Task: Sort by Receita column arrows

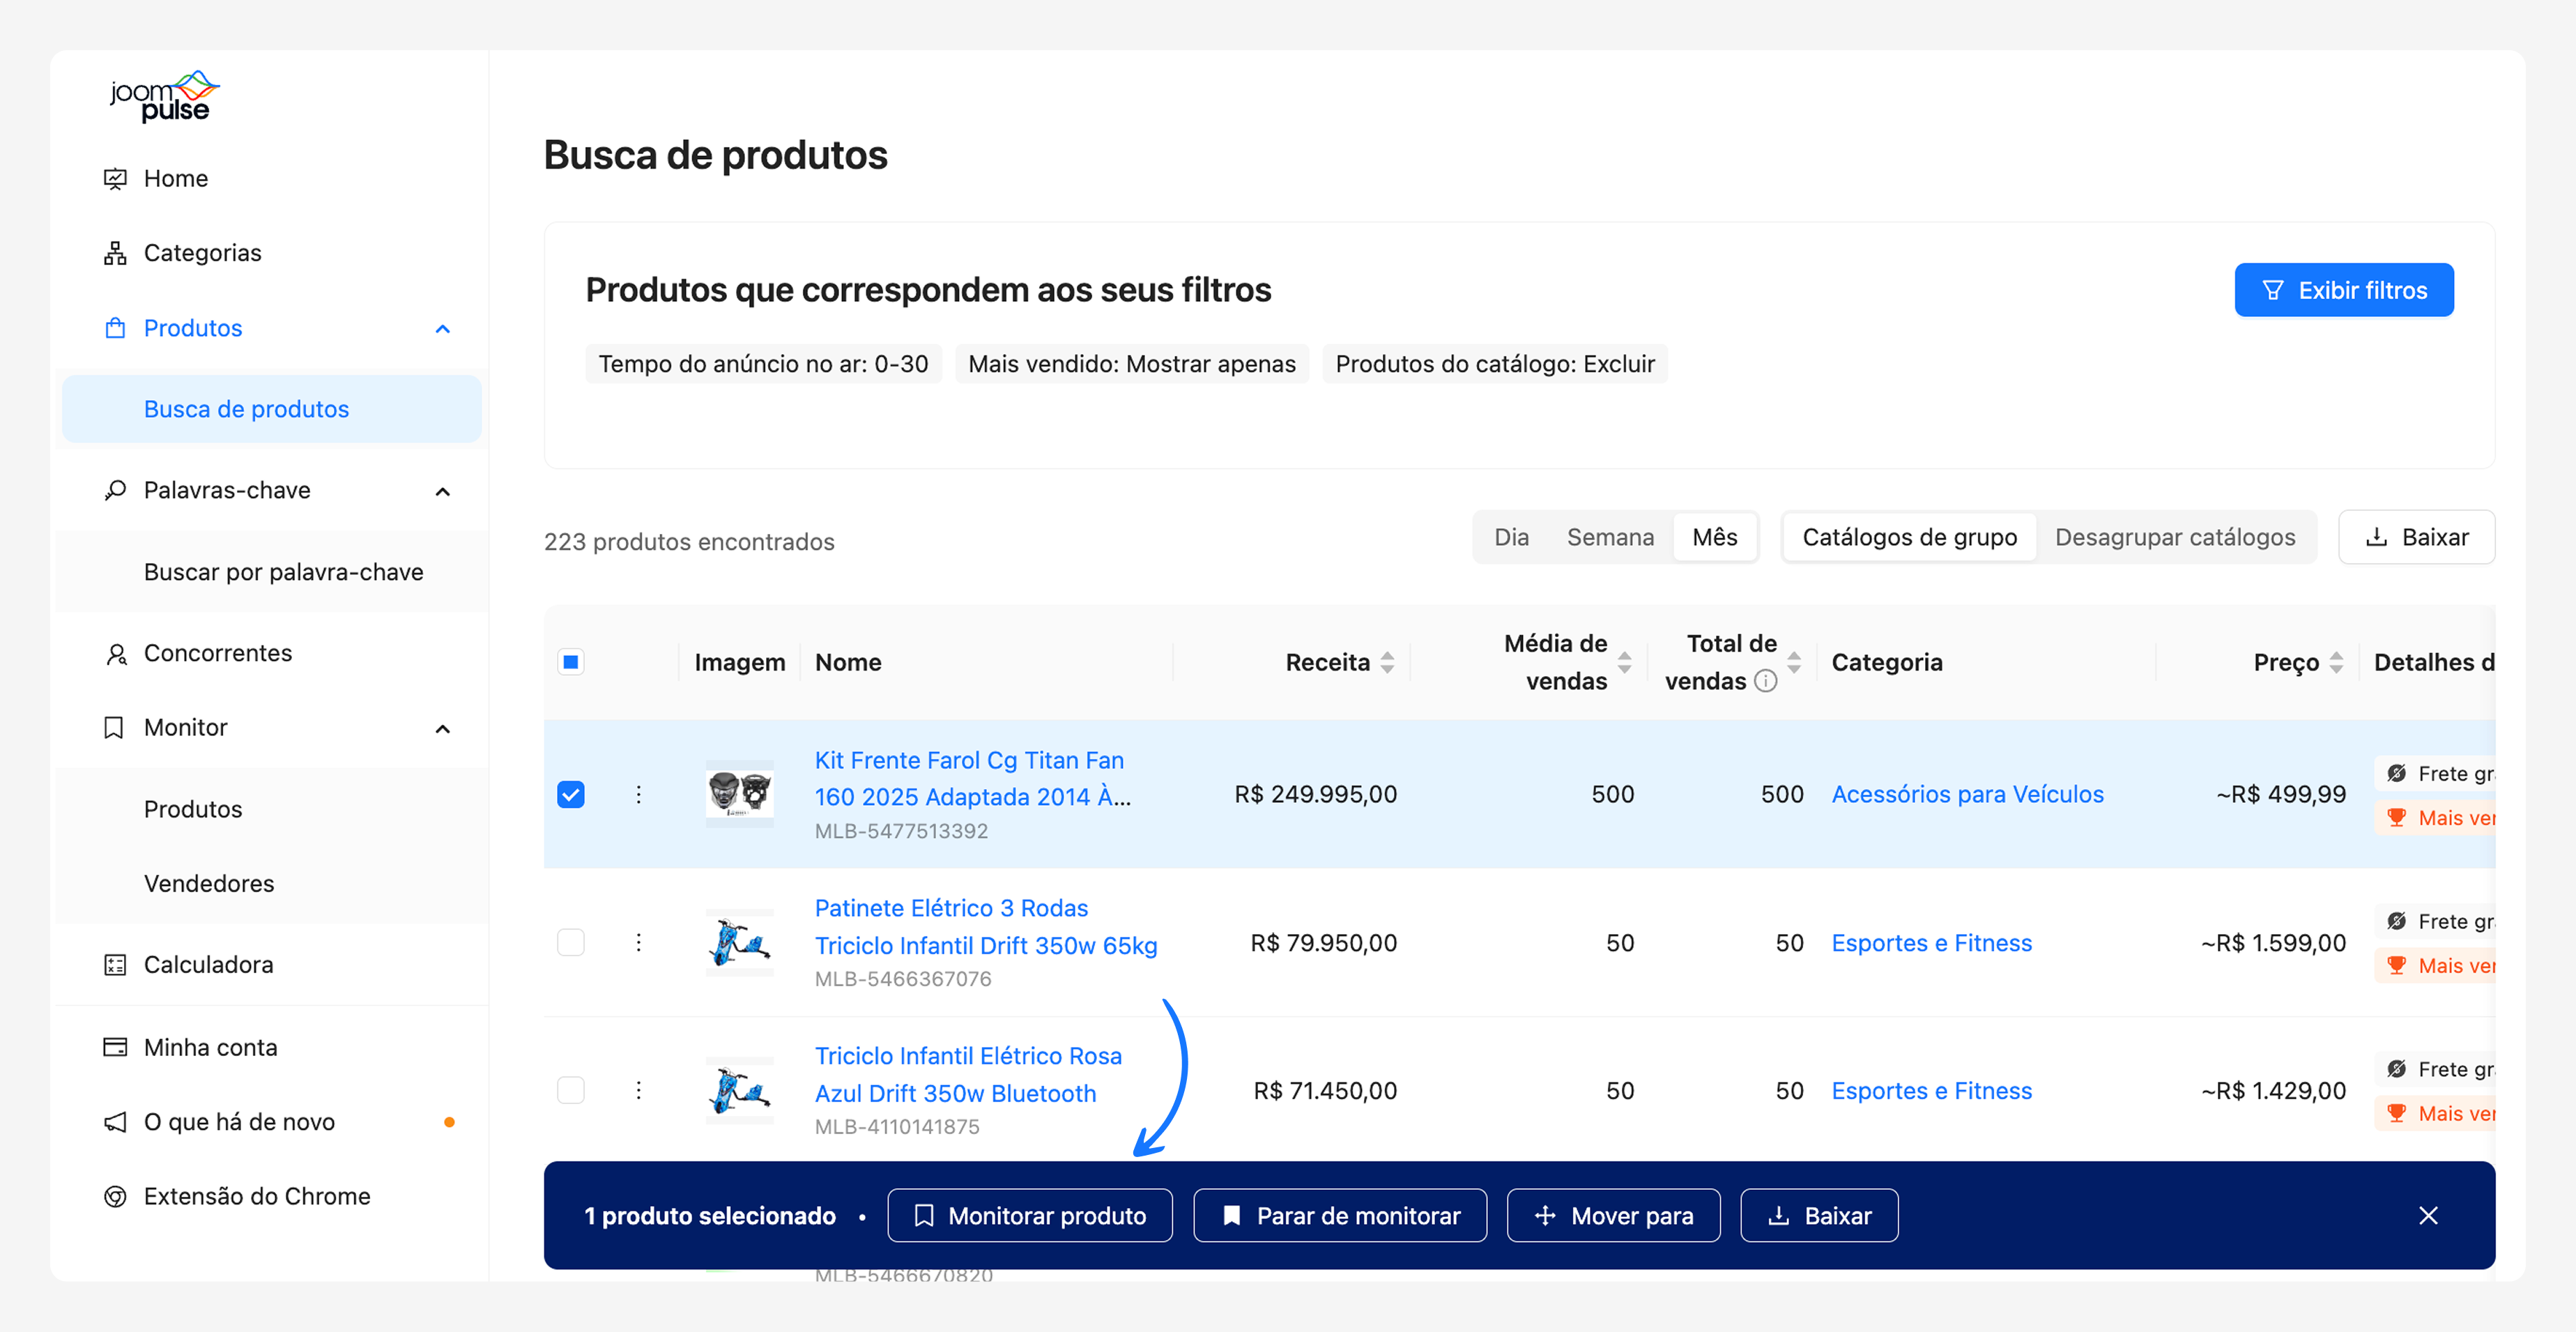Action: (x=1387, y=662)
